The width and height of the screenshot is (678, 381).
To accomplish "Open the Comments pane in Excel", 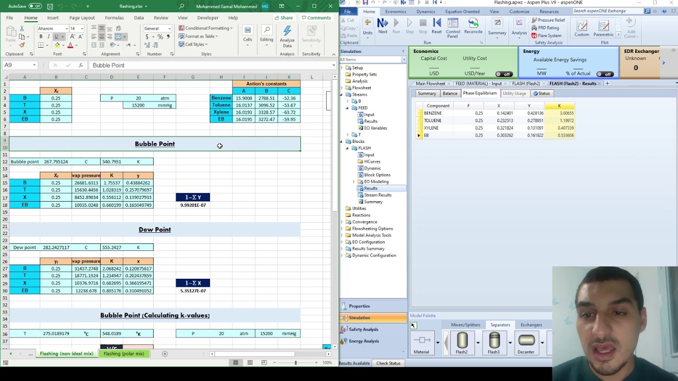I will pos(316,18).
